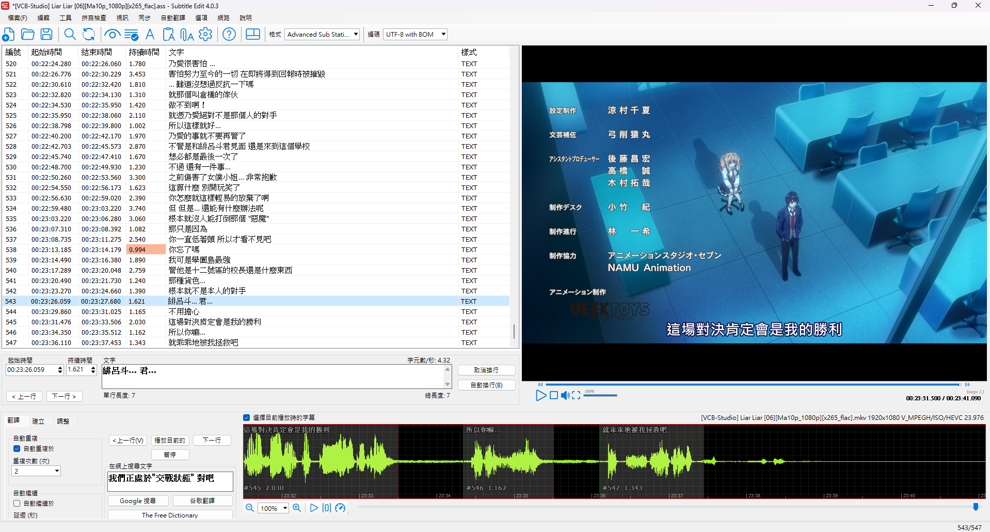Play waveform with the play icon
This screenshot has width=990, height=532.
tap(314, 508)
